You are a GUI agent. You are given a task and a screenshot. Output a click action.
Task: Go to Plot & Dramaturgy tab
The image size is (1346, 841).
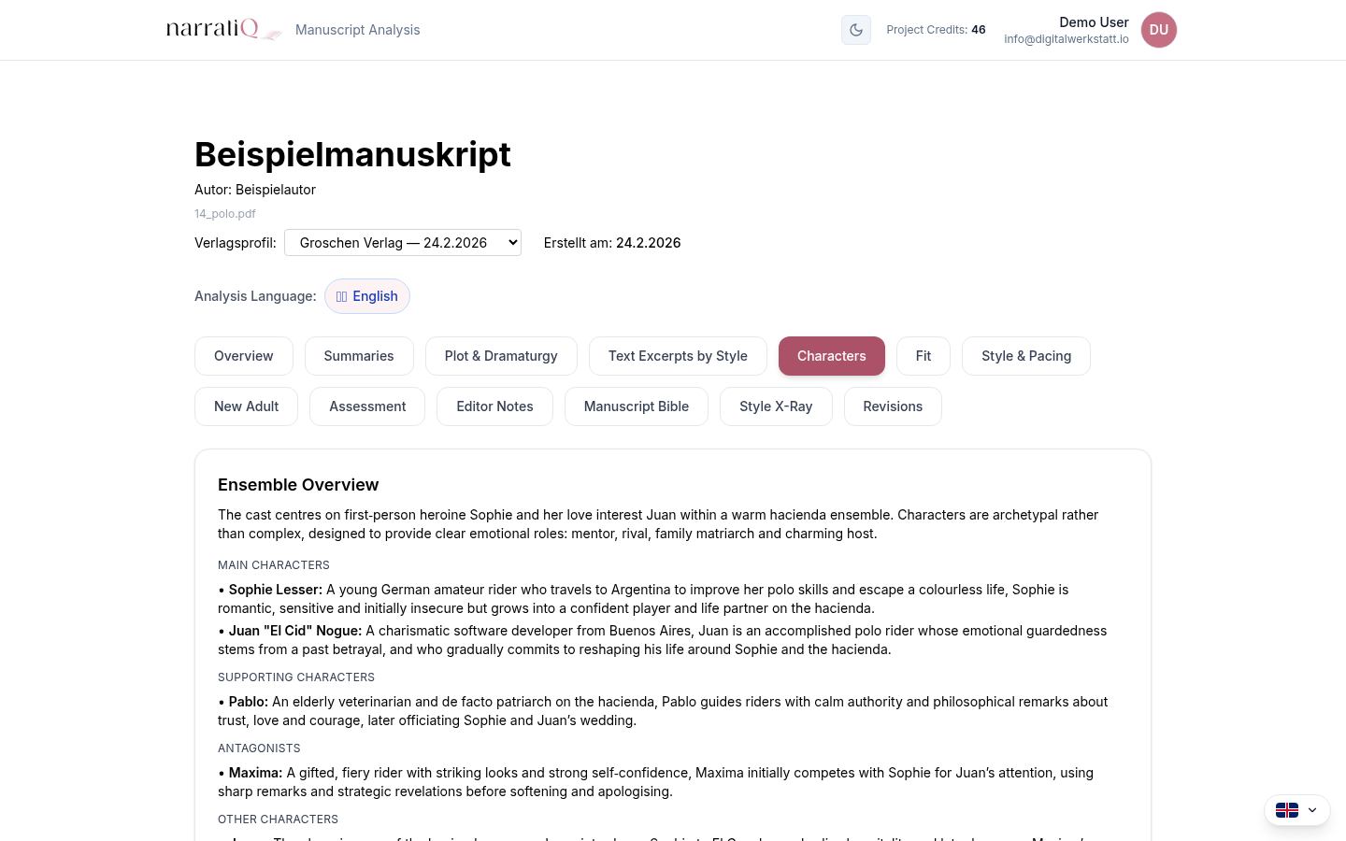pos(501,356)
